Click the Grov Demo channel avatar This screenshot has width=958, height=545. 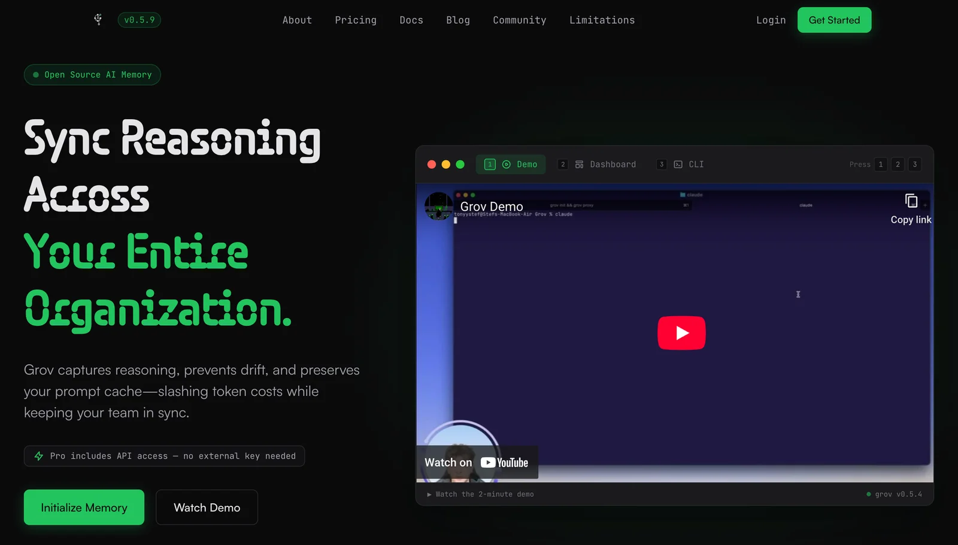(438, 206)
